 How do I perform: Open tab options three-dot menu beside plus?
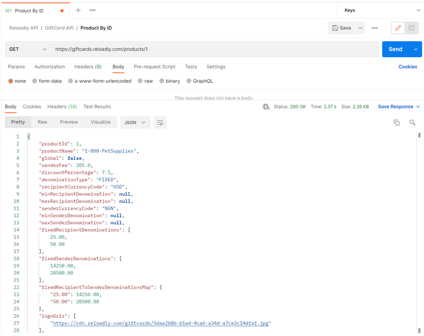[93, 10]
